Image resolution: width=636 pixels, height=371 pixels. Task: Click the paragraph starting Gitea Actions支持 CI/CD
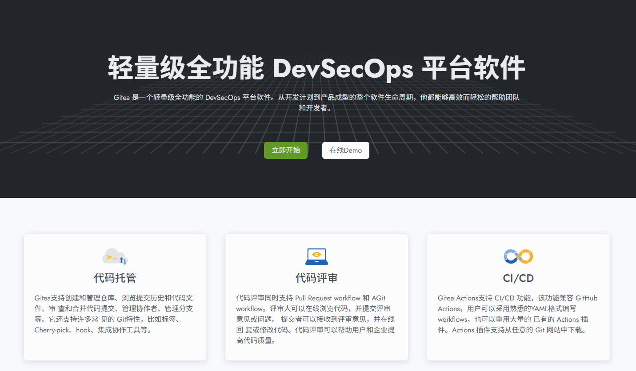coord(518,314)
